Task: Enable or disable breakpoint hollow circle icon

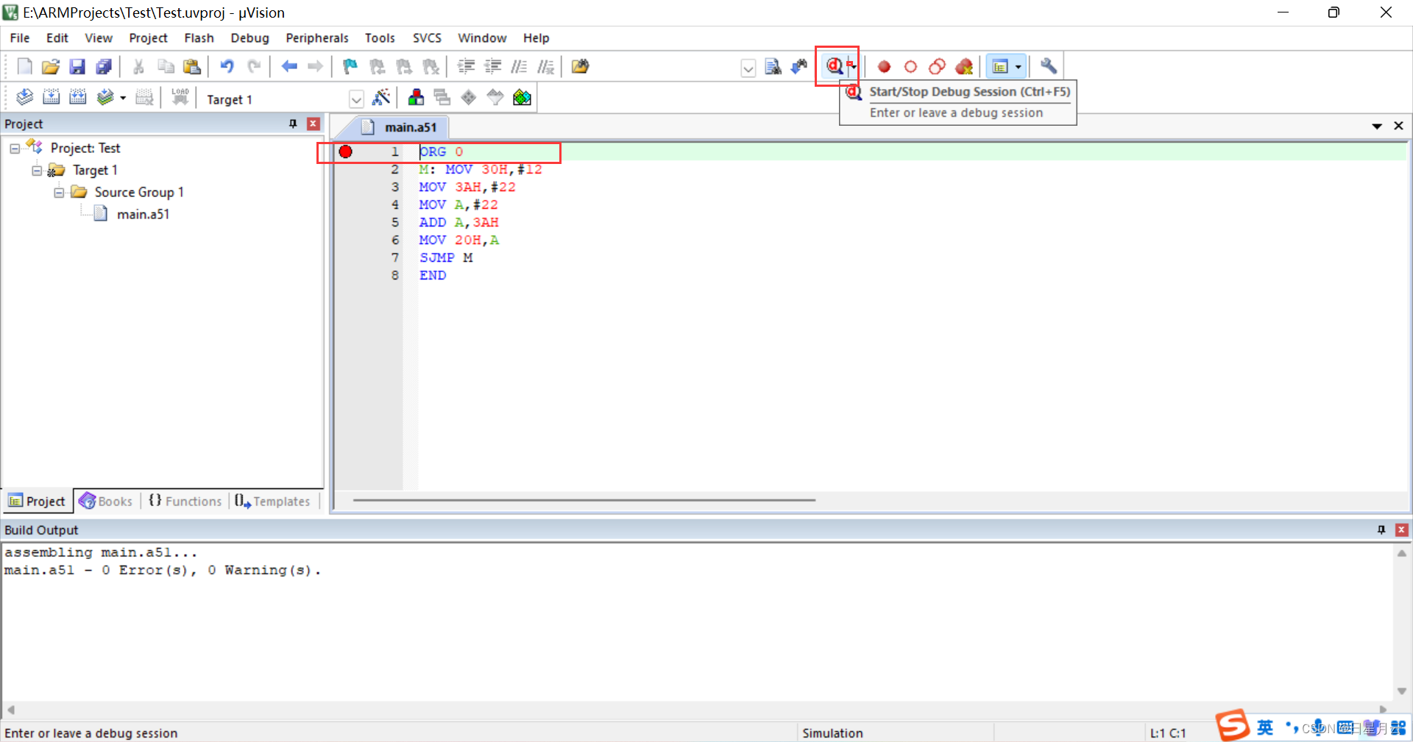Action: coord(910,67)
